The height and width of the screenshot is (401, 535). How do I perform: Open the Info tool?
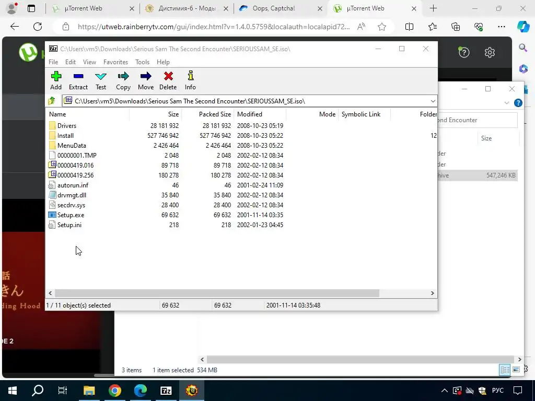(190, 81)
